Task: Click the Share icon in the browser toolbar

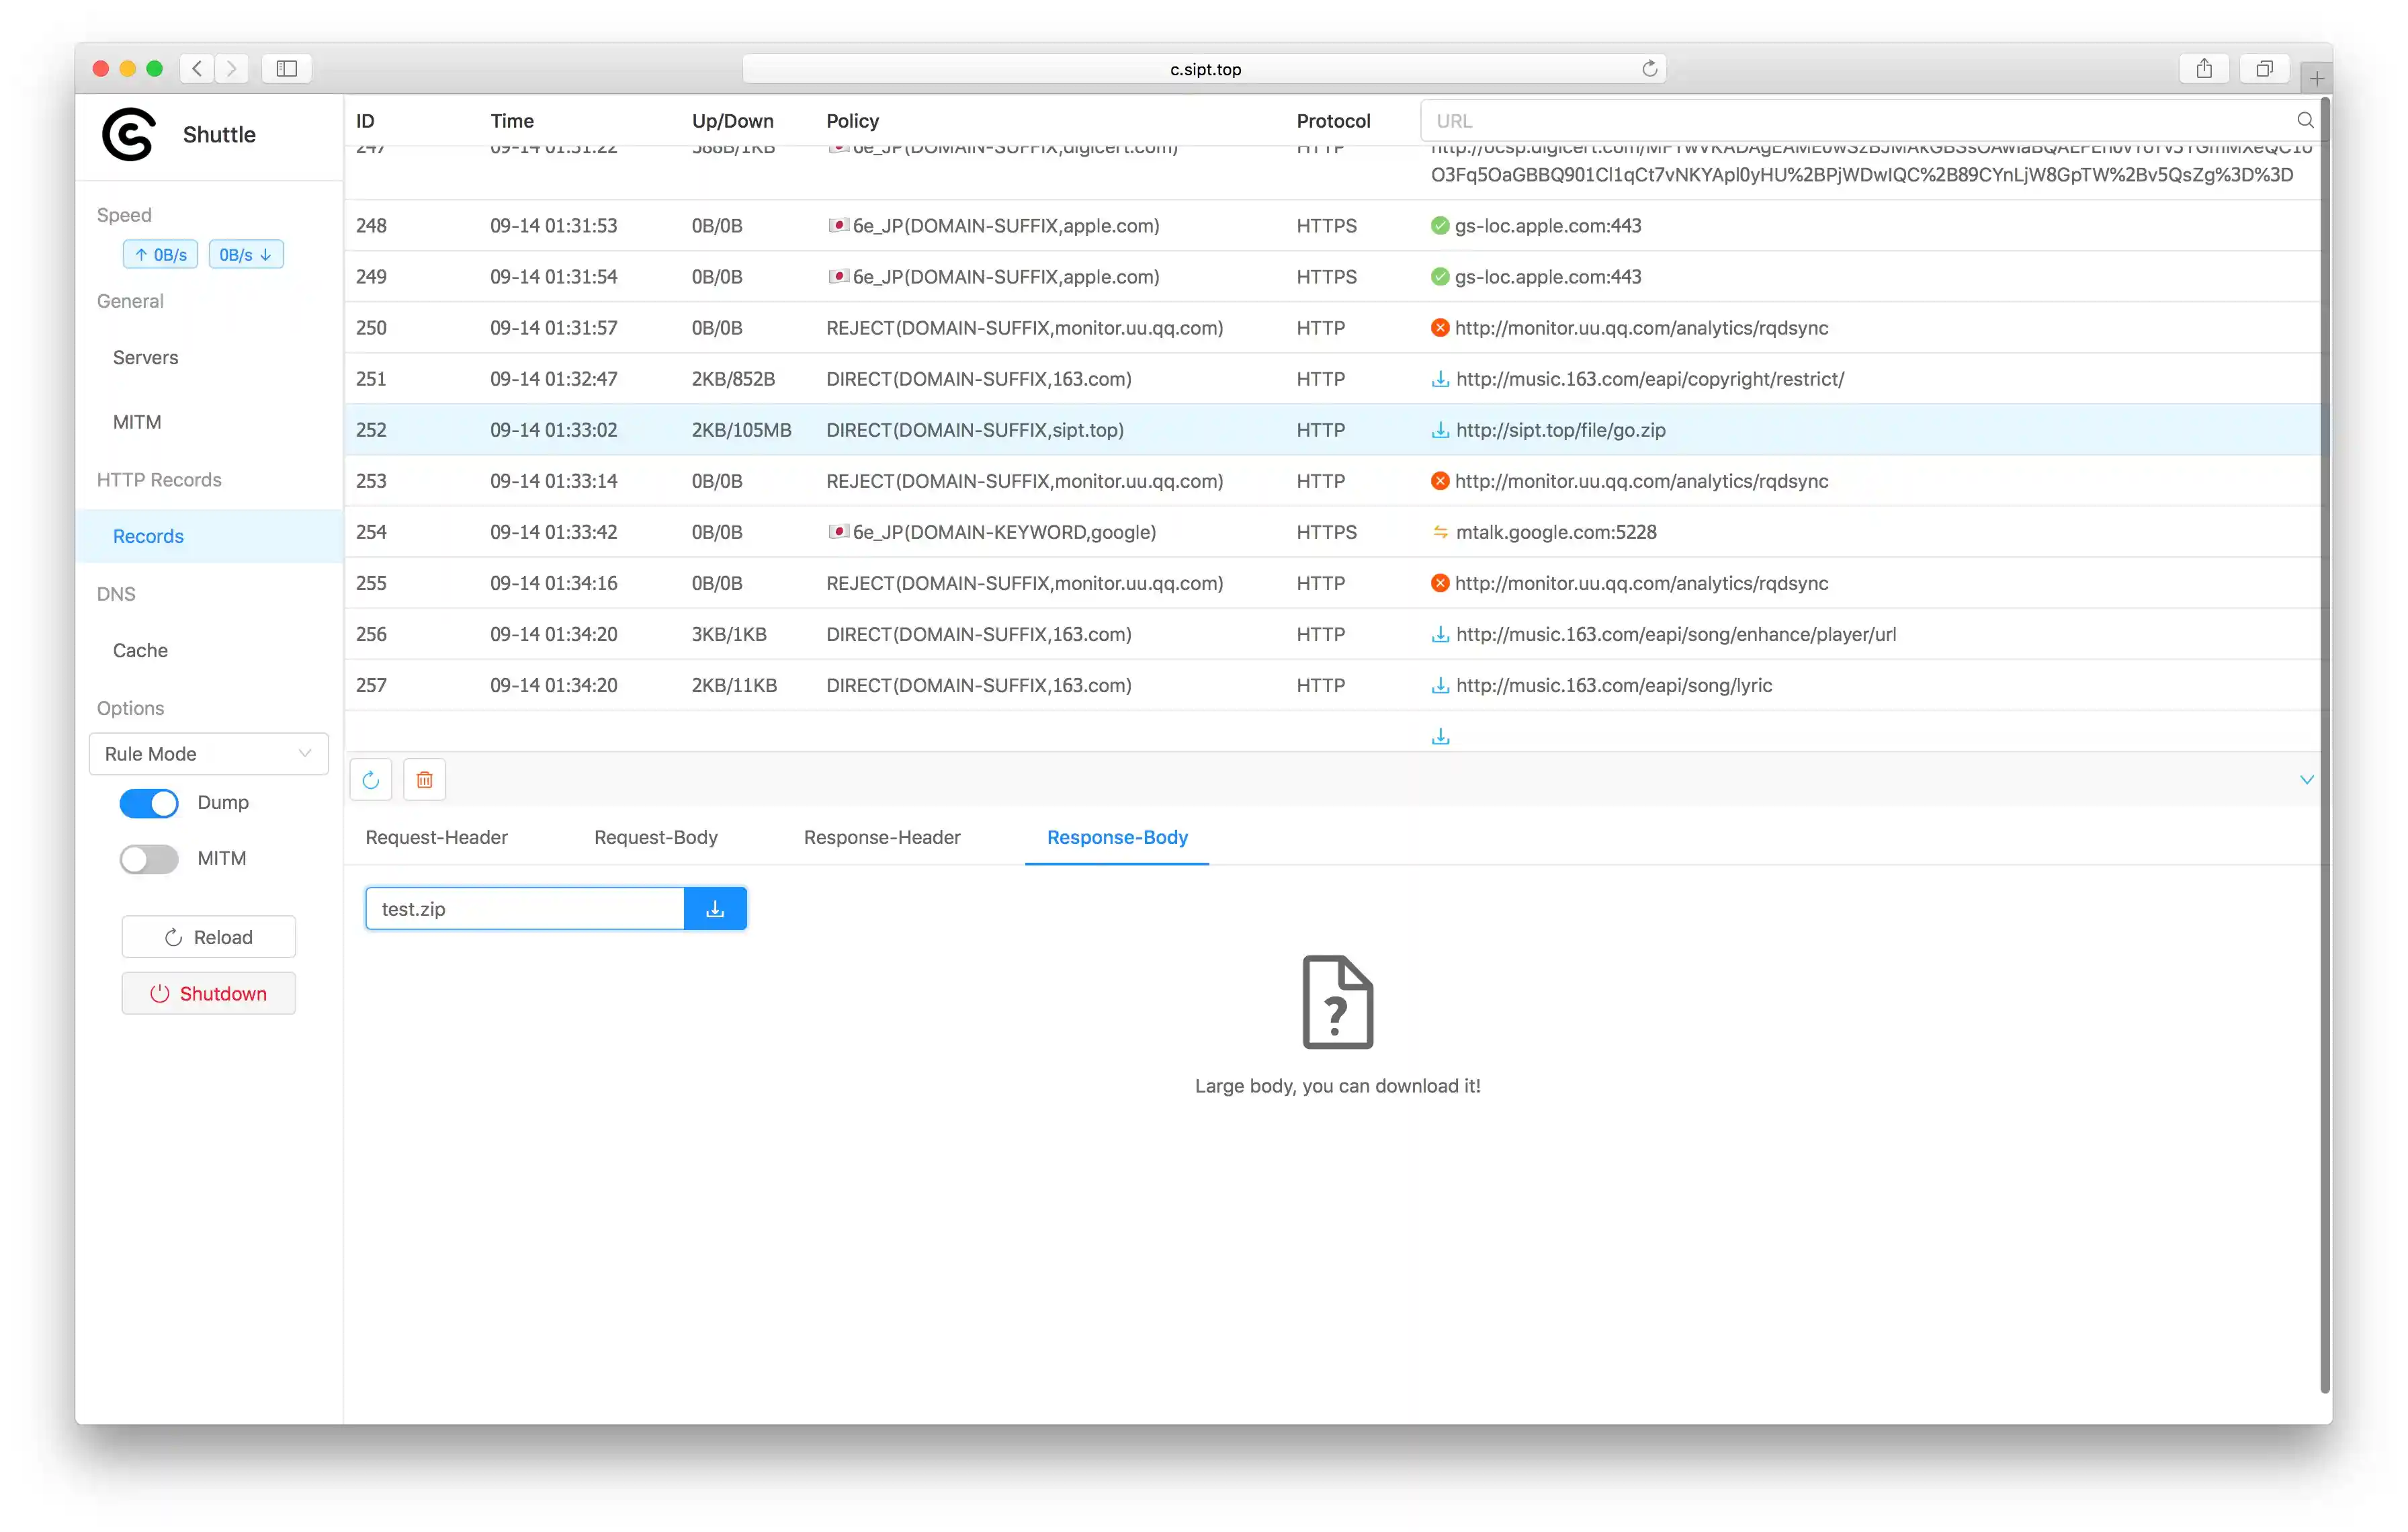Action: [x=2204, y=68]
